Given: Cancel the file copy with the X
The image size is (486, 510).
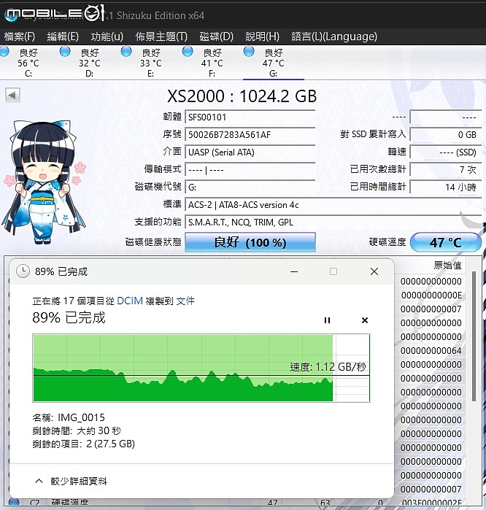Looking at the screenshot, I should click(x=365, y=320).
